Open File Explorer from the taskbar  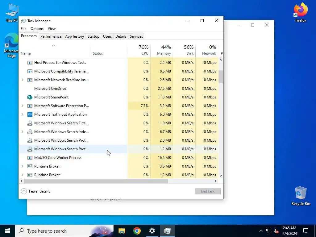coord(122,231)
